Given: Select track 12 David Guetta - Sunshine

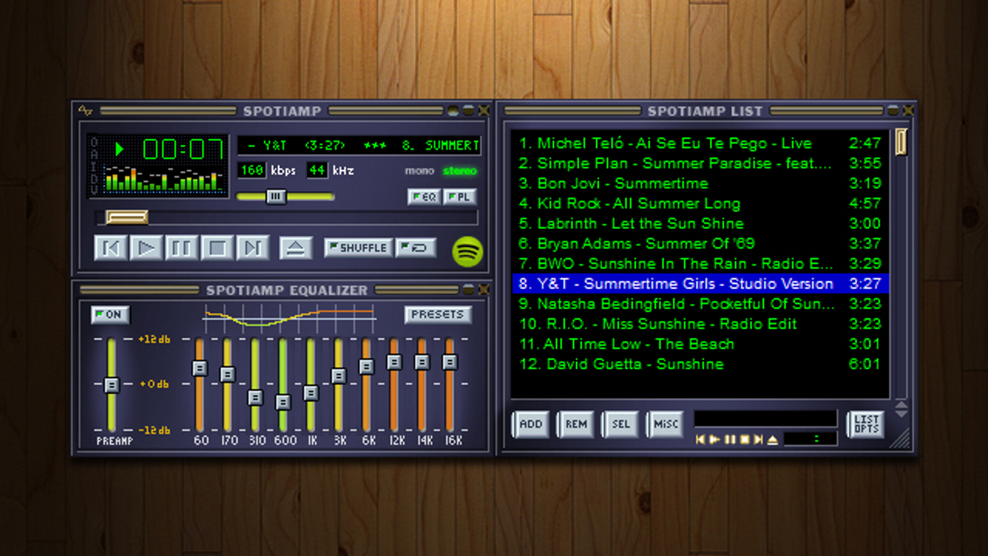Looking at the screenshot, I should [700, 364].
